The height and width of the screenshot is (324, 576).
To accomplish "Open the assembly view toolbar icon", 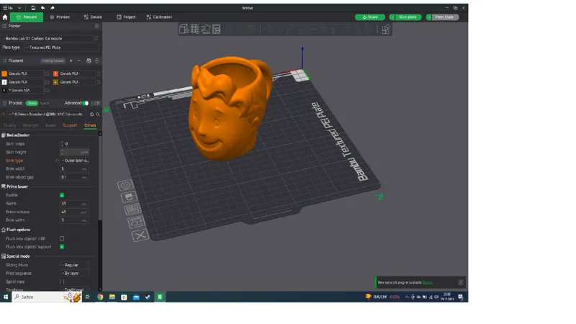I will [x=385, y=30].
